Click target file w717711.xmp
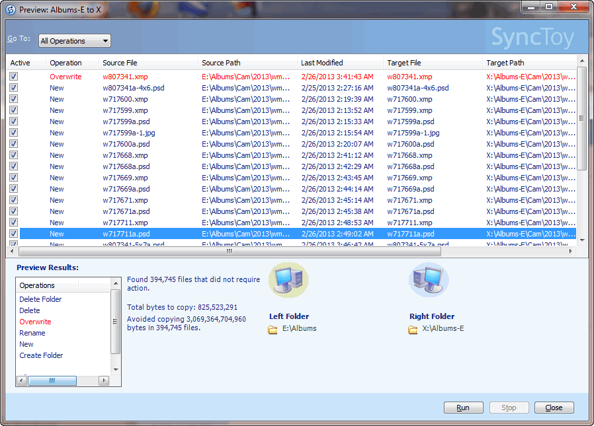Screen dimensions: 594x426 (409, 223)
